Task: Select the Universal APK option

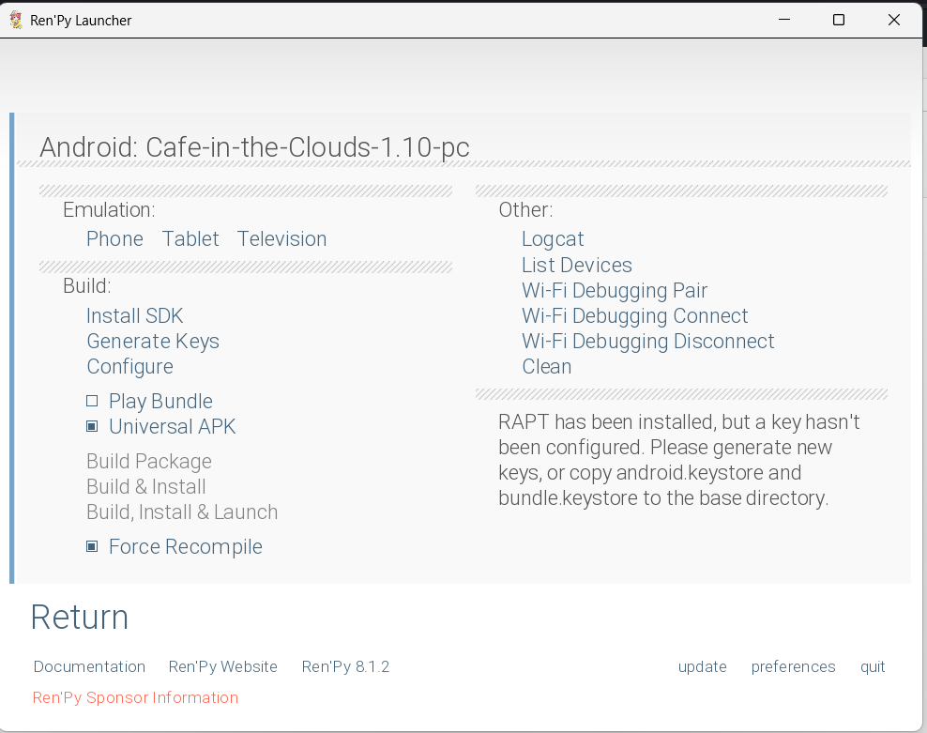Action: pyautogui.click(x=160, y=426)
